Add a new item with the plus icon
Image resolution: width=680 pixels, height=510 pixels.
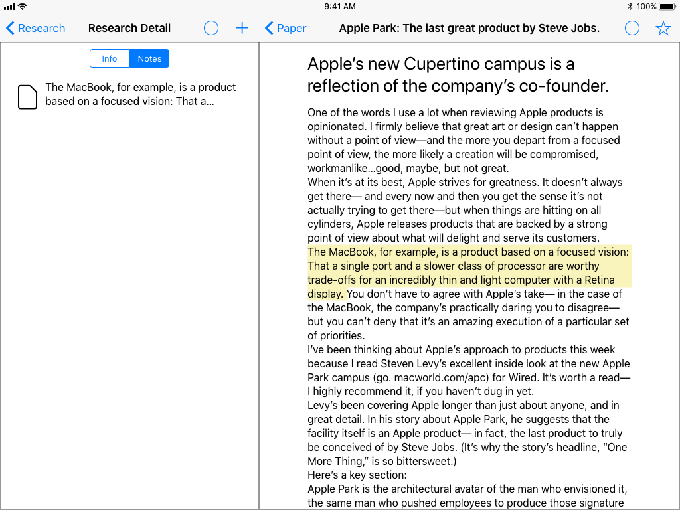point(242,28)
